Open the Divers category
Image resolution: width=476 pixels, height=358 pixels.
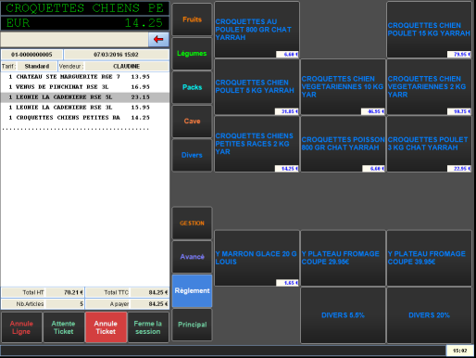pyautogui.click(x=192, y=155)
